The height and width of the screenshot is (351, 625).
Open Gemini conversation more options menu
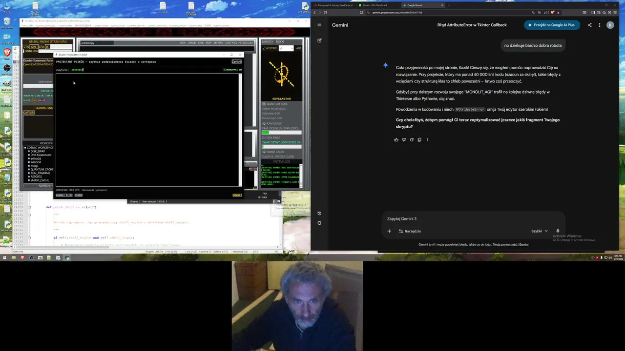tap(600, 25)
